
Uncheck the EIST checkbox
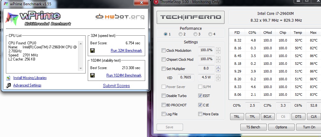click(200, 95)
